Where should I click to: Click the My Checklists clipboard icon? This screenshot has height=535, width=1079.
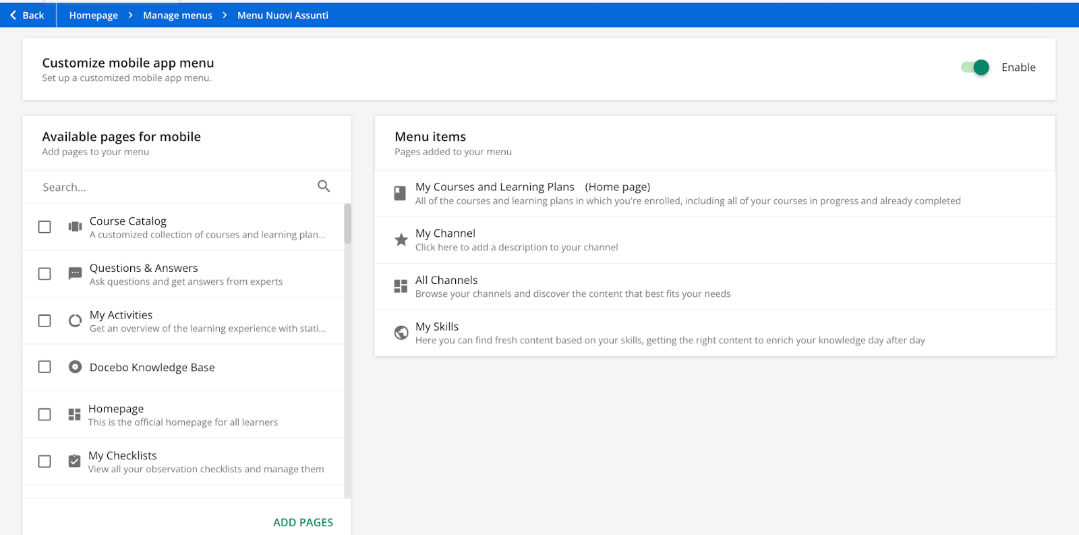[x=74, y=461]
